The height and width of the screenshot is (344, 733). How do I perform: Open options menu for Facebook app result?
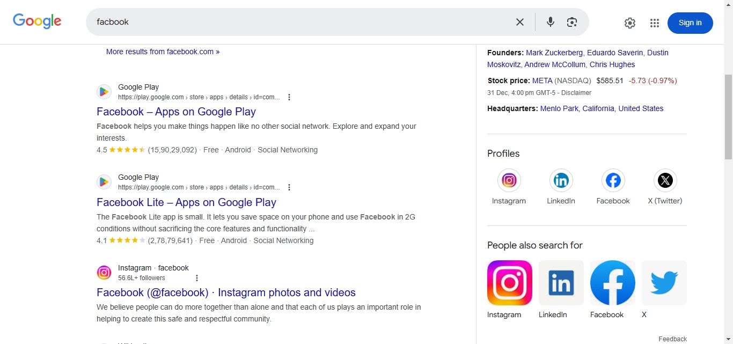[289, 97]
